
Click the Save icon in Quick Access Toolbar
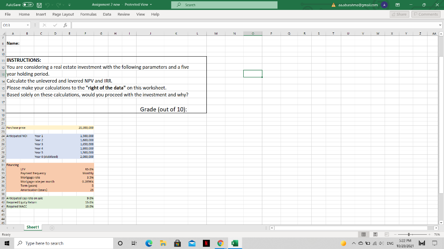(x=39, y=5)
